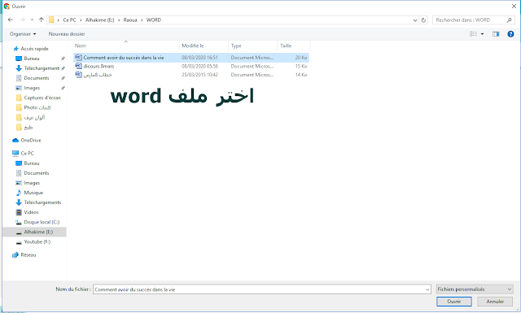Click the search magnifier icon

click(x=509, y=20)
